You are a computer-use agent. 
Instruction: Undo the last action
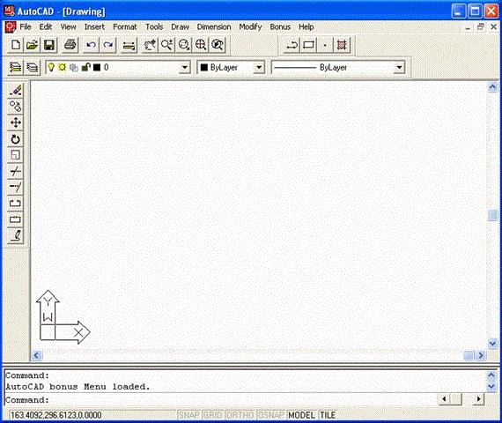point(91,45)
